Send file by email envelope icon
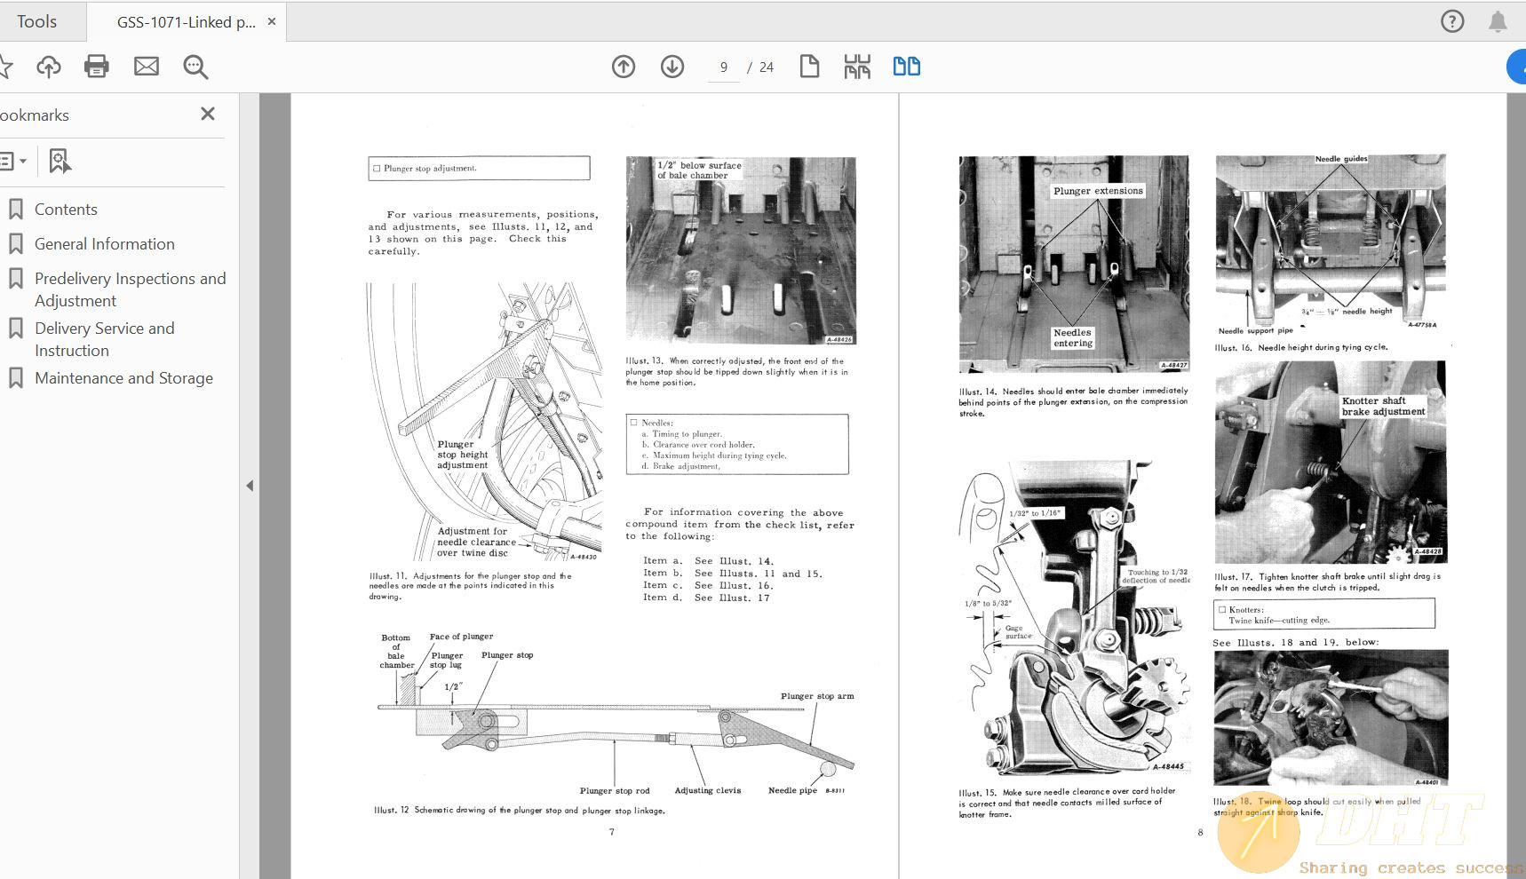This screenshot has width=1526, height=879. coord(147,67)
